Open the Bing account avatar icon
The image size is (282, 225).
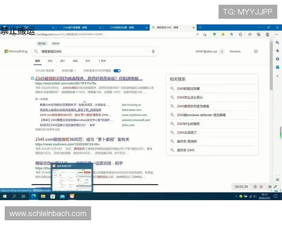222,52
